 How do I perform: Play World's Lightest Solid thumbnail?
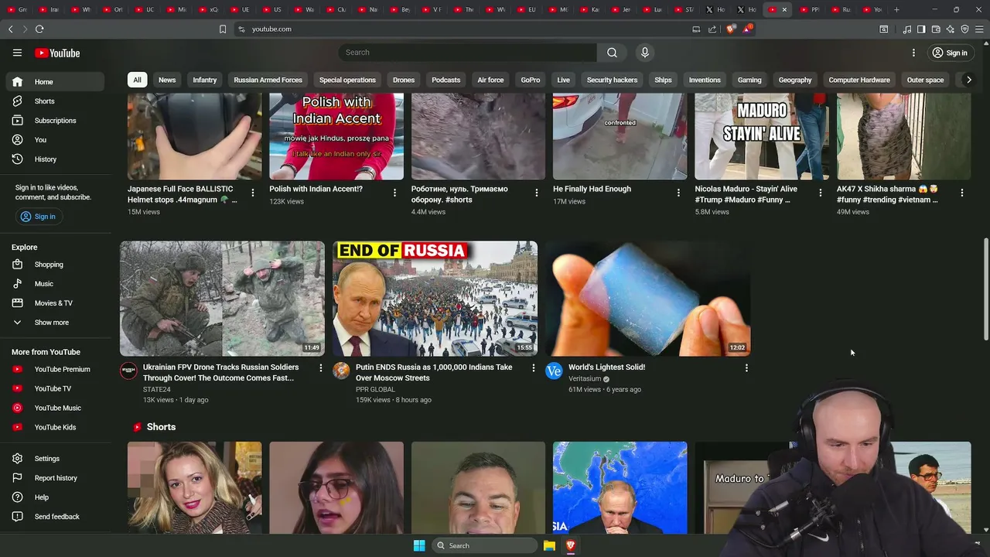(648, 299)
